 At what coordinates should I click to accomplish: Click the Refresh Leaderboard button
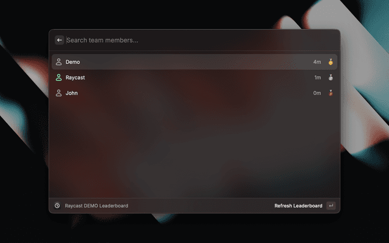(x=298, y=206)
